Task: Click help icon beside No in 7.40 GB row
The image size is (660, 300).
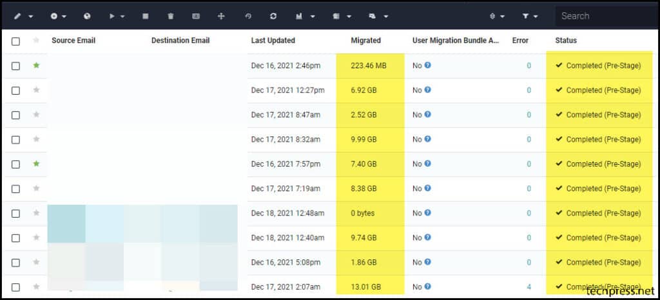Action: (428, 164)
